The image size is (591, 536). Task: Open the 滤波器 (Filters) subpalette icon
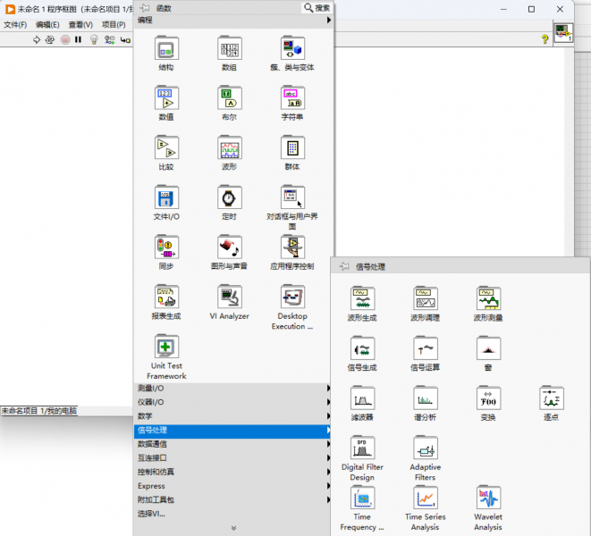point(362,398)
